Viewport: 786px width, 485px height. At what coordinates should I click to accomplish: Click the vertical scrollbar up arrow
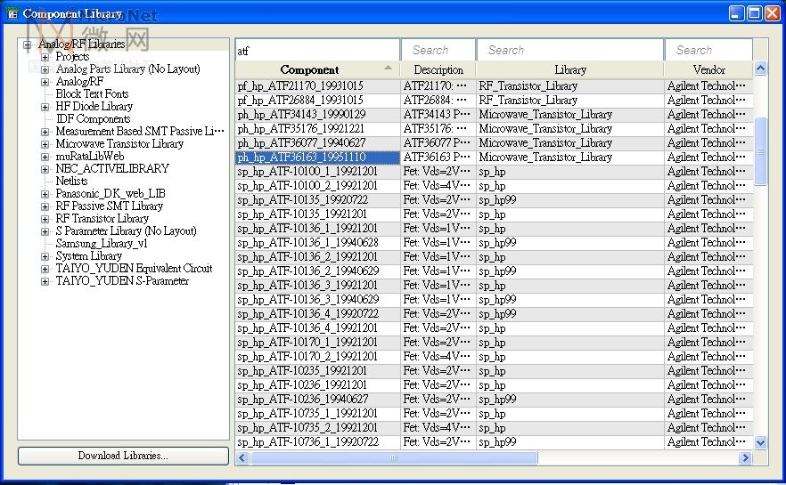pyautogui.click(x=760, y=69)
